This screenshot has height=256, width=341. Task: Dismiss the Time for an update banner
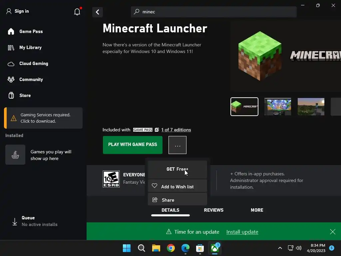pos(333,232)
